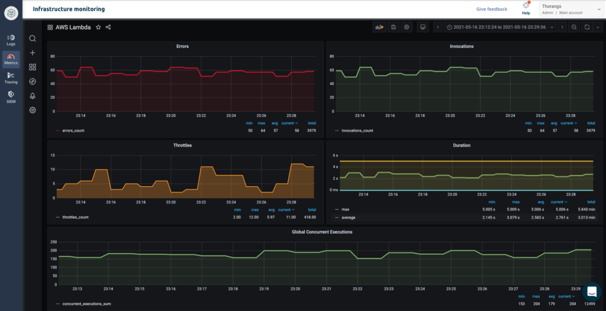The width and height of the screenshot is (606, 311).
Task: Toggle the errors_count series in legend
Action: [73, 131]
